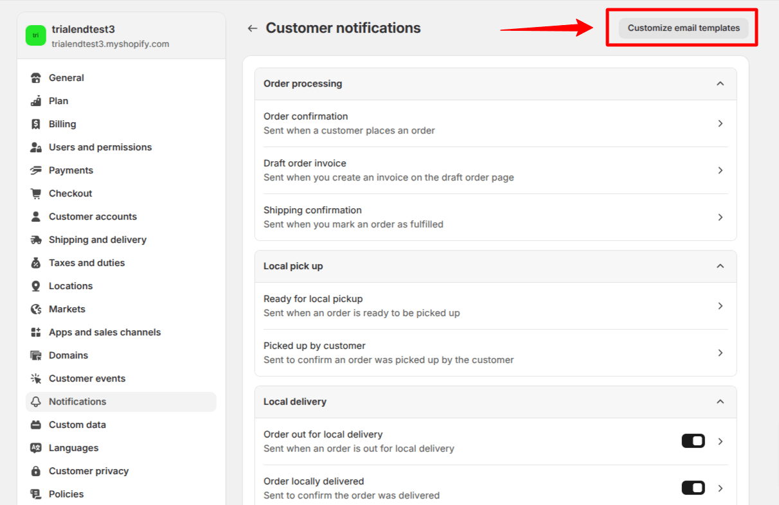Open the Notifications bell icon
Viewport: 779px width, 505px height.
tap(37, 402)
